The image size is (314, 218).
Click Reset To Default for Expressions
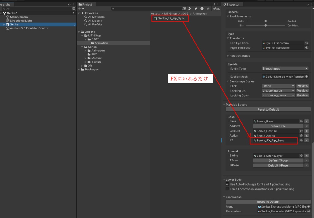pyautogui.click(x=268, y=201)
